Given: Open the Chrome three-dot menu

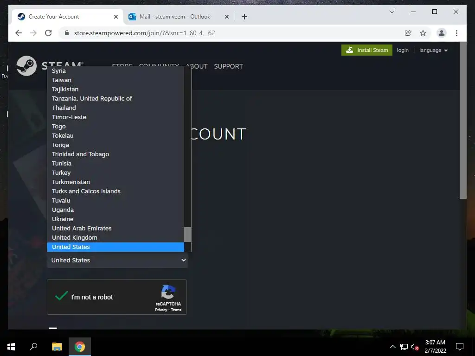Looking at the screenshot, I should [456, 33].
